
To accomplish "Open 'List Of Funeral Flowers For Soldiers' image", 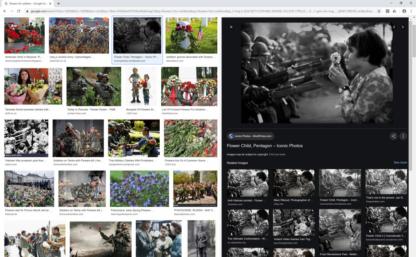I will (189, 86).
